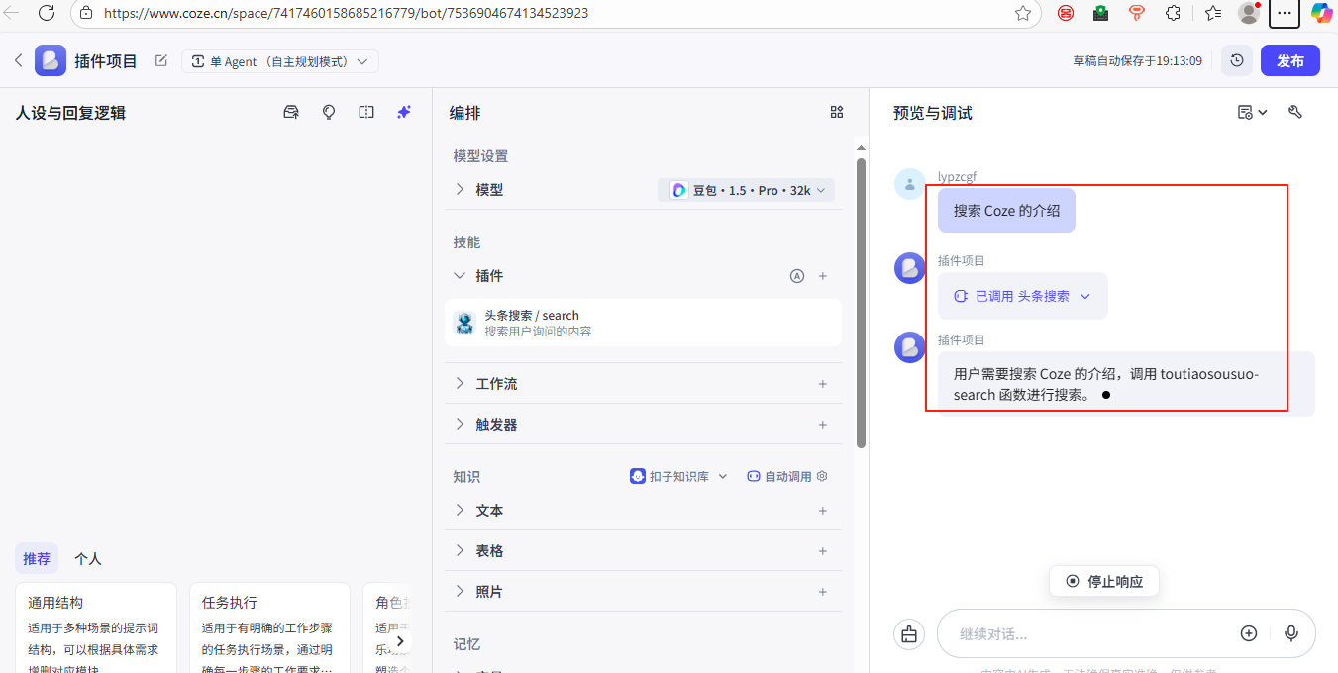
Task: Click the microphone voice input icon
Action: 1291,633
